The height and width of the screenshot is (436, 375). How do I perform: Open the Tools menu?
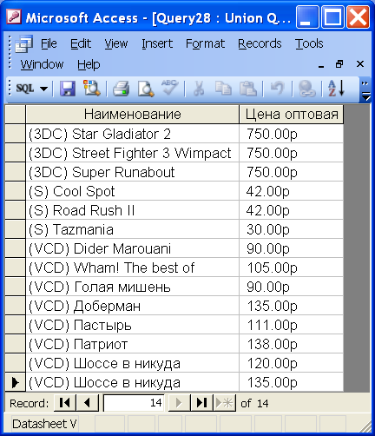coord(309,43)
